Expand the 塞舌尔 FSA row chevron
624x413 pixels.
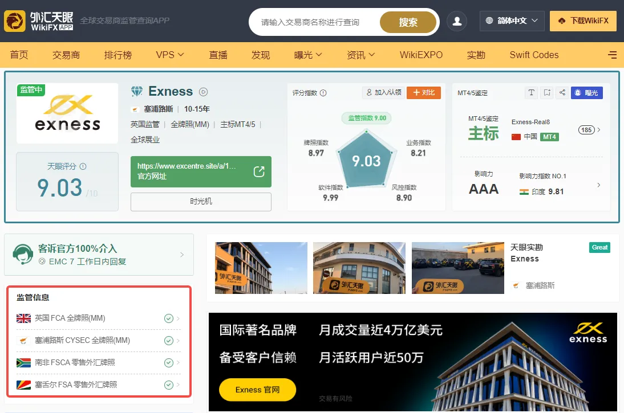pos(178,385)
